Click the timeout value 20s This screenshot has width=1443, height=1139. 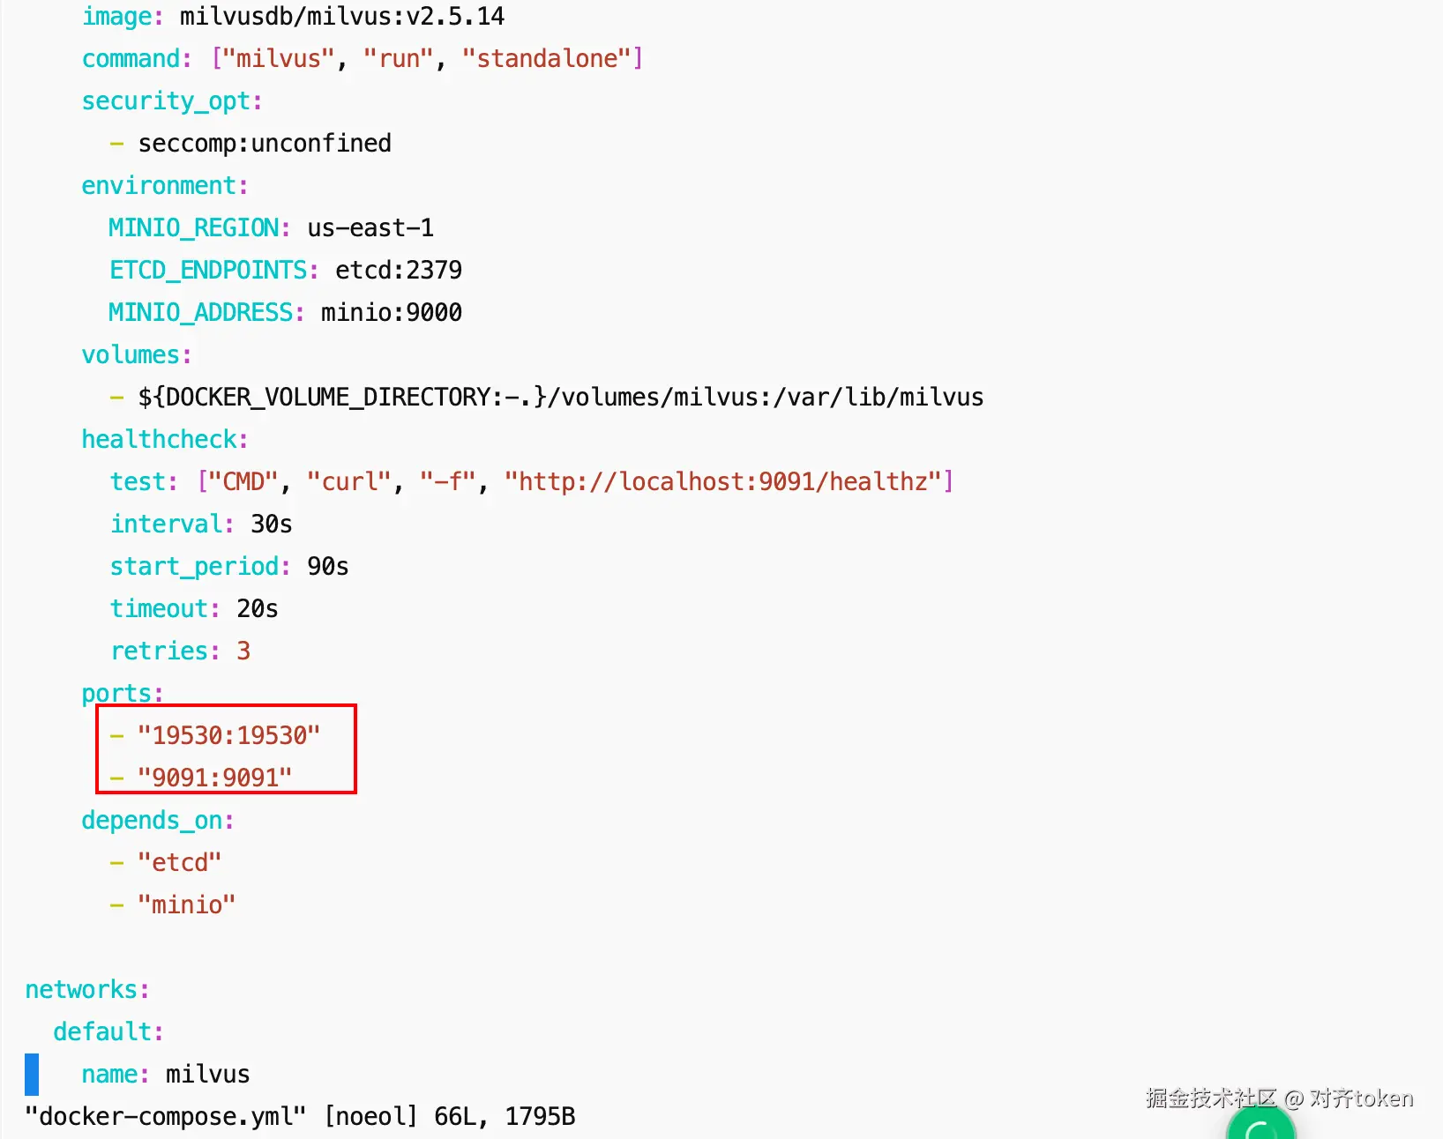(258, 608)
